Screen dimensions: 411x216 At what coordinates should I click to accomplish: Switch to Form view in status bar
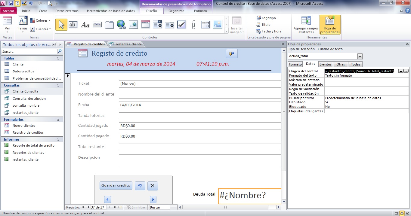[x=397, y=213]
